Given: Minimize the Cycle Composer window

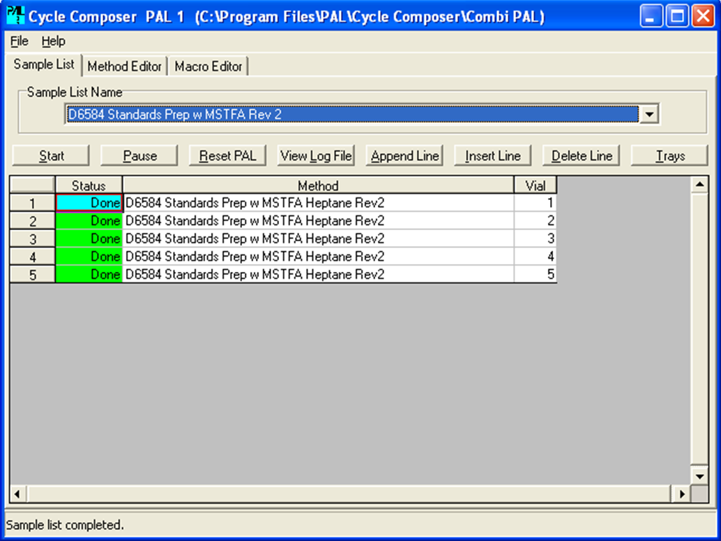Looking at the screenshot, I should click(x=651, y=16).
